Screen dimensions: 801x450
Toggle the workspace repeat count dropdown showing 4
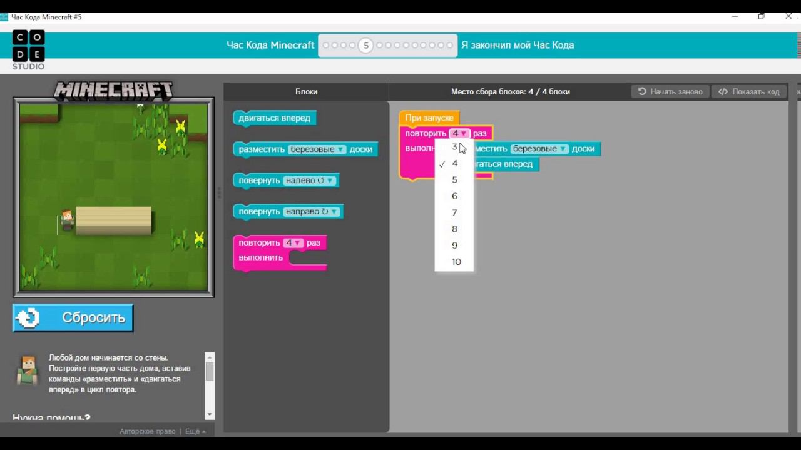pos(459,133)
